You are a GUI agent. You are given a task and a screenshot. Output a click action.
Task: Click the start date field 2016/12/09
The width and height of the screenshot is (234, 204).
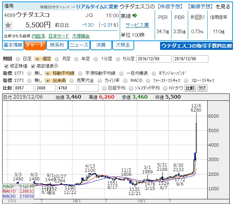pyautogui.click(x=154, y=59)
